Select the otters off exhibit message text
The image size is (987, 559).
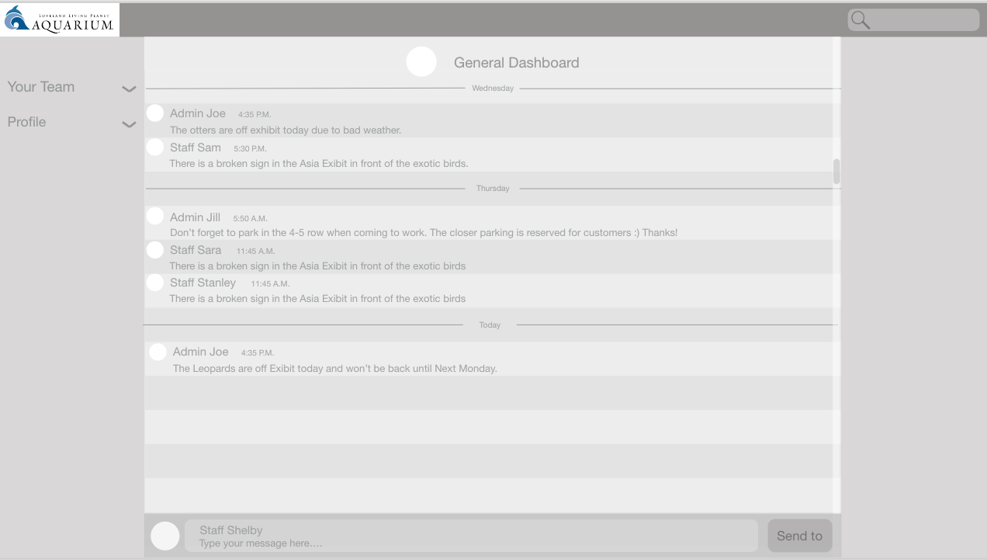pyautogui.click(x=286, y=130)
